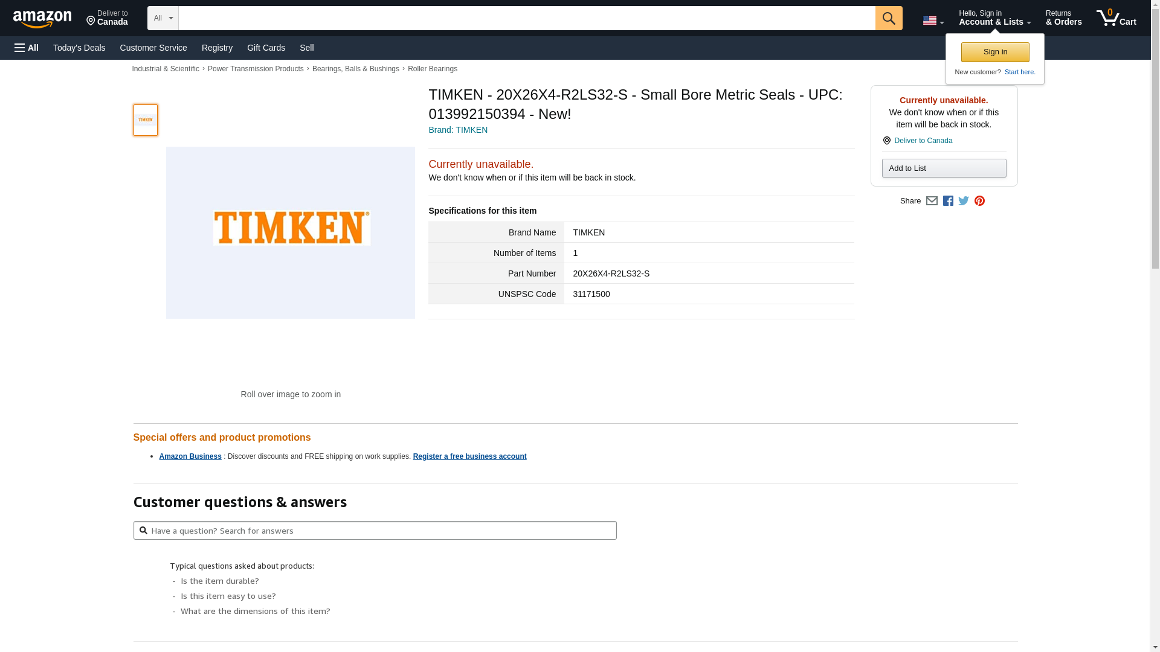Open Today's Deals nav item
The height and width of the screenshot is (652, 1160).
point(79,48)
